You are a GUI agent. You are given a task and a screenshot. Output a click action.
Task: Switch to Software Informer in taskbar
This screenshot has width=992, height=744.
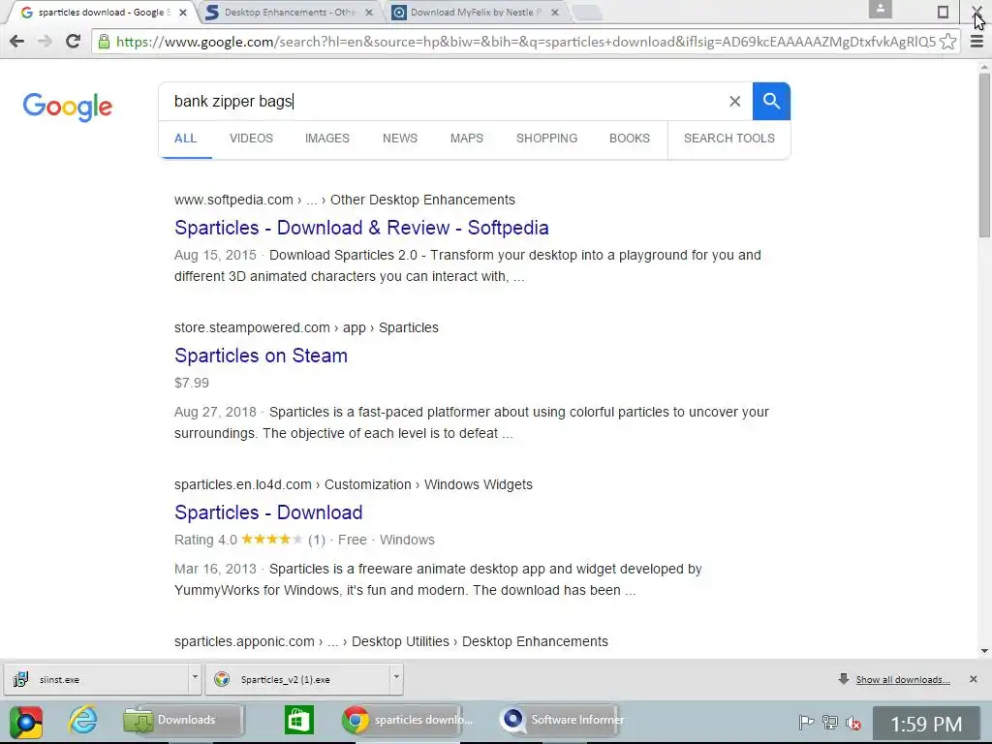560,720
